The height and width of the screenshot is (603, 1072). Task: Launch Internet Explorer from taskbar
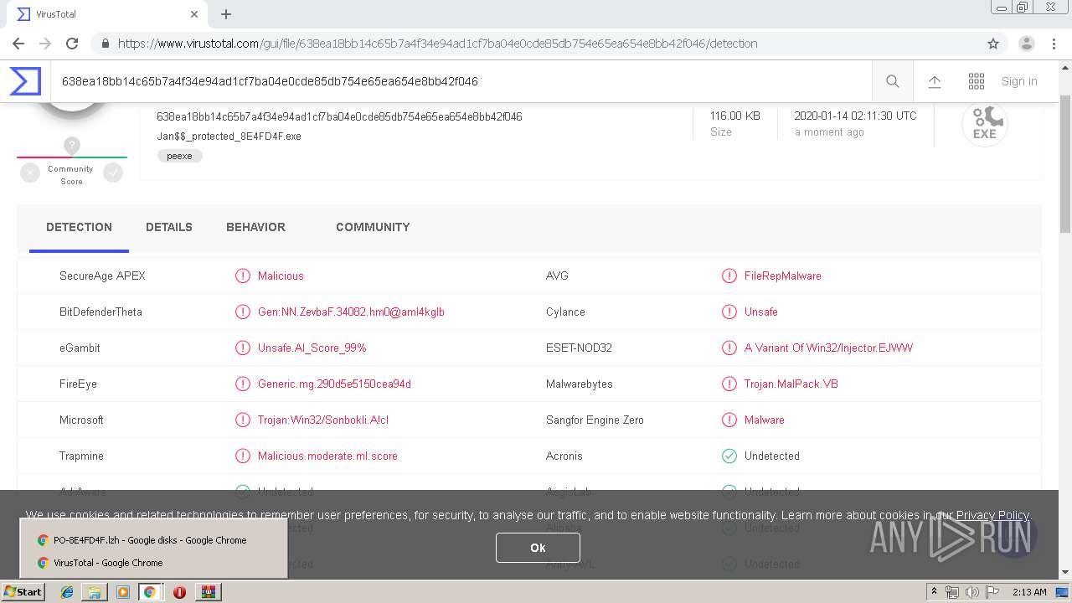point(67,592)
